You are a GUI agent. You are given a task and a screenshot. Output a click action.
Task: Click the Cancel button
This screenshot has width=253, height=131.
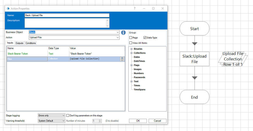tap(157, 121)
